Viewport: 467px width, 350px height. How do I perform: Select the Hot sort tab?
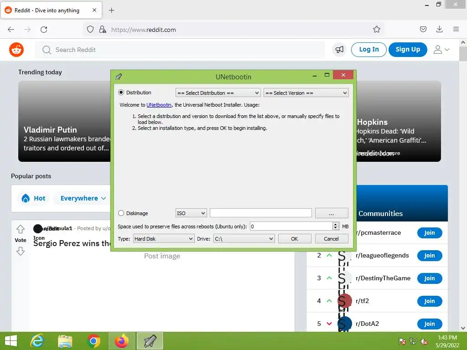(34, 198)
